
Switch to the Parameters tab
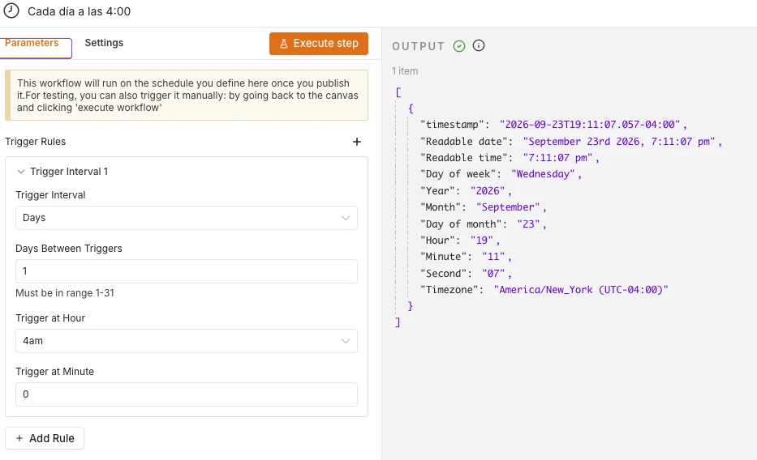click(32, 43)
